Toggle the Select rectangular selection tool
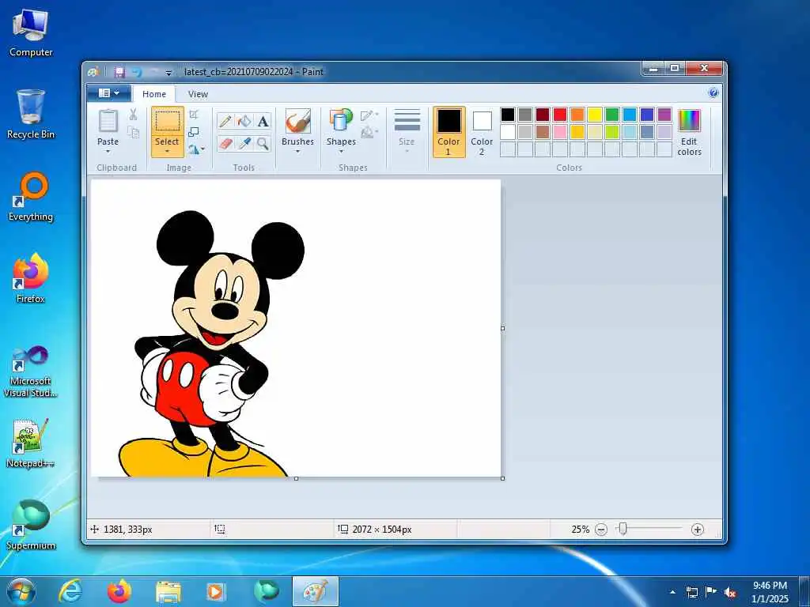The width and height of the screenshot is (810, 607). click(168, 121)
